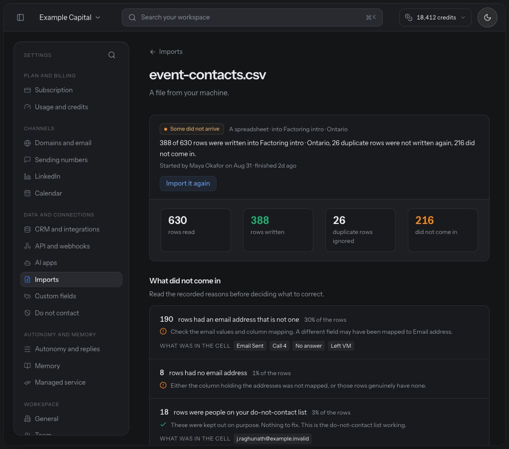Click the Calendar icon in sidebar
Image resolution: width=509 pixels, height=449 pixels.
27,194
